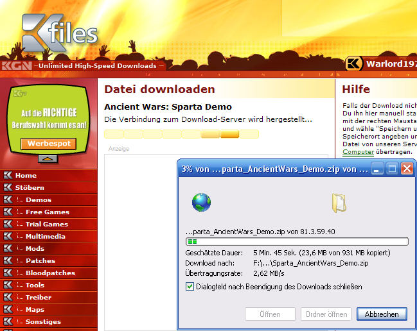
Task: Click the K icon beside Multimedia
Action: point(8,236)
